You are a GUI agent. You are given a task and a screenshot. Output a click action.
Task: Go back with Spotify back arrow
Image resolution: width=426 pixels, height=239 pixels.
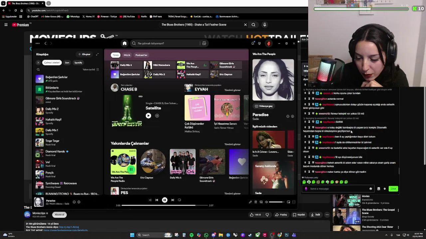[46, 43]
